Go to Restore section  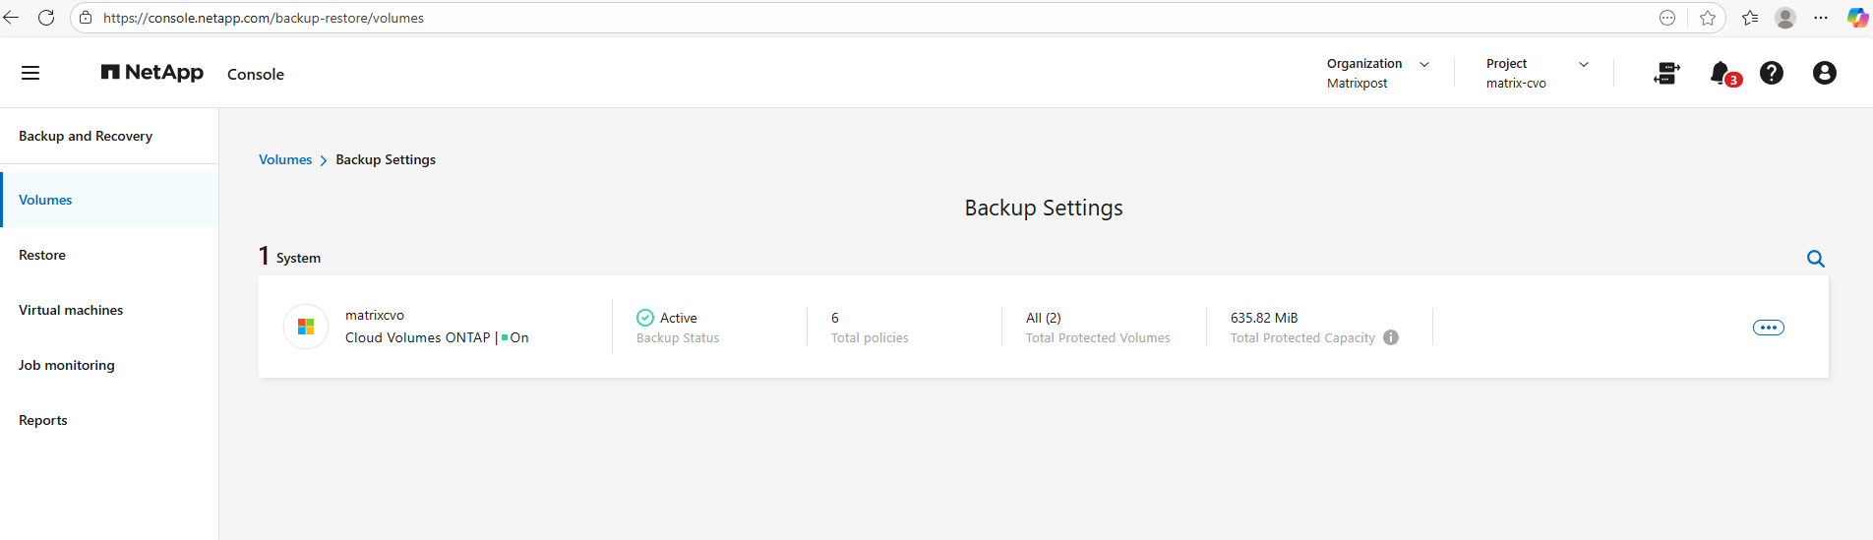coord(42,255)
